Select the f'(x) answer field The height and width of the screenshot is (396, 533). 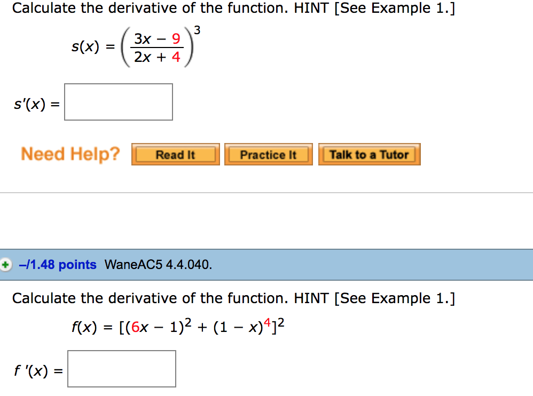pyautogui.click(x=122, y=369)
